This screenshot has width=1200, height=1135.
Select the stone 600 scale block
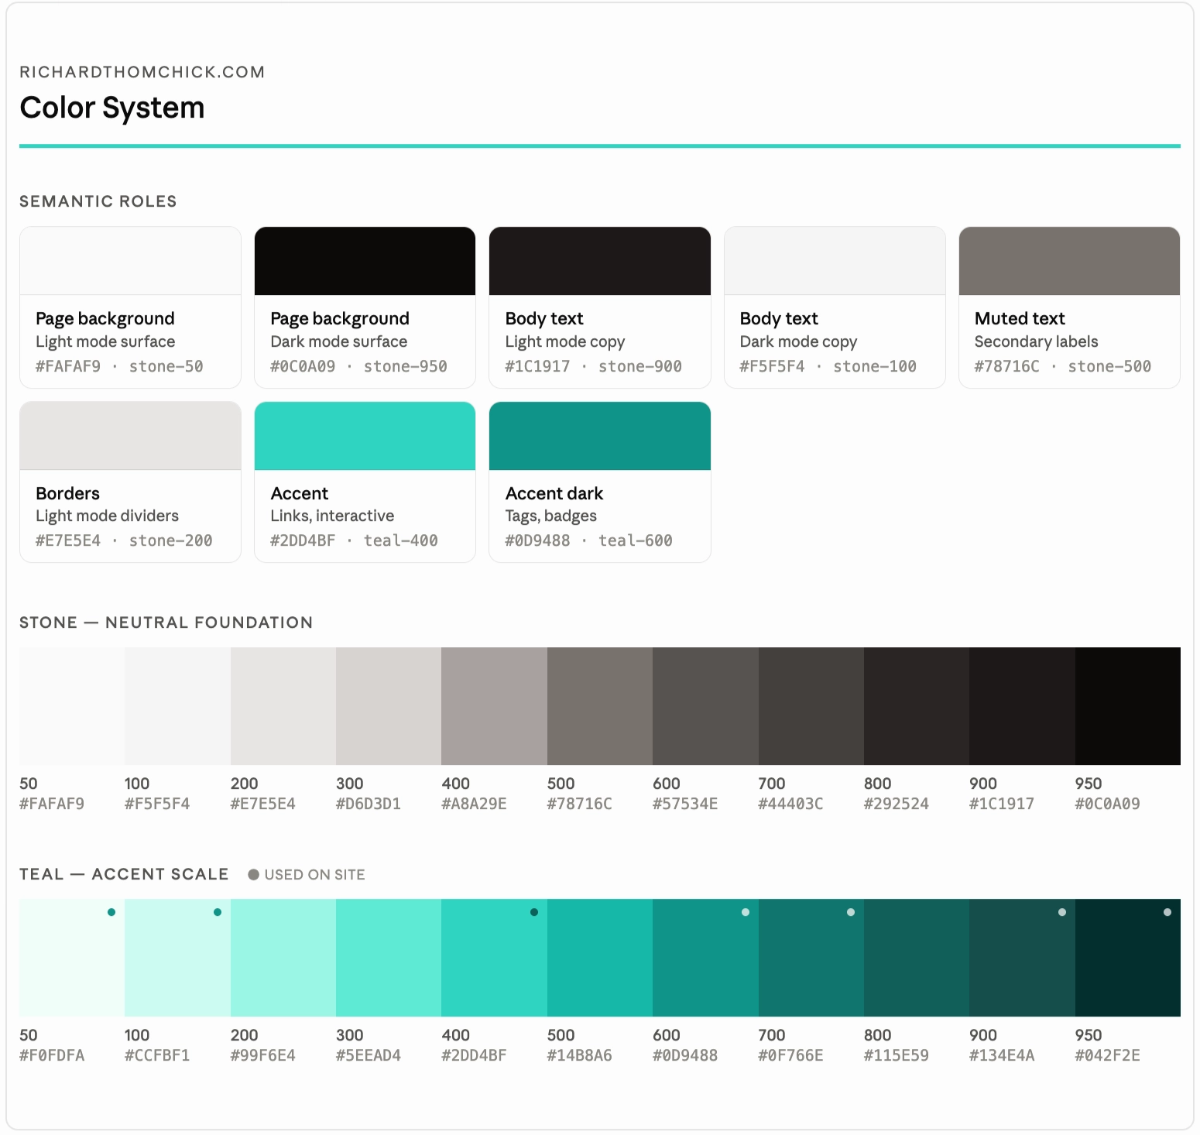(x=705, y=706)
